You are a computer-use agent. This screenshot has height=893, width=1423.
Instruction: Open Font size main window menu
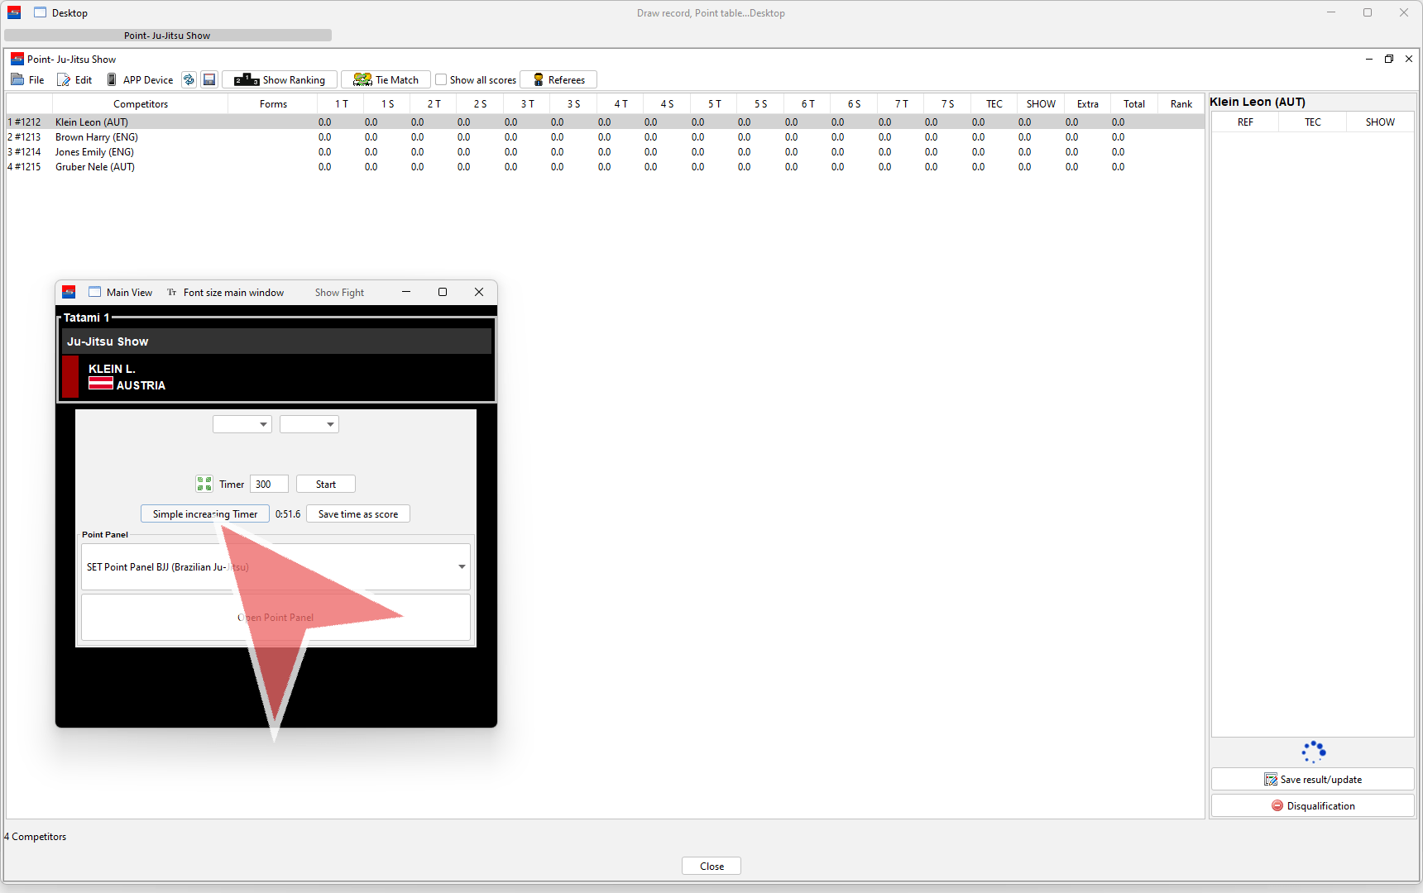(x=226, y=293)
